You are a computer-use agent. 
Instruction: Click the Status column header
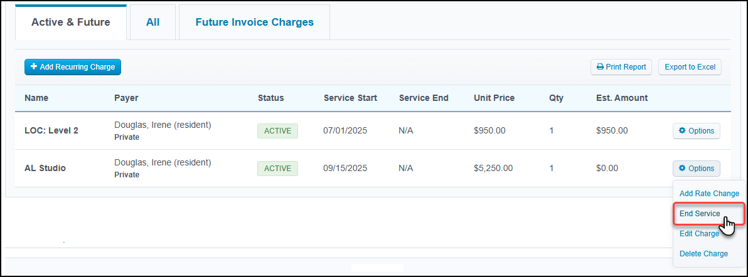click(270, 98)
